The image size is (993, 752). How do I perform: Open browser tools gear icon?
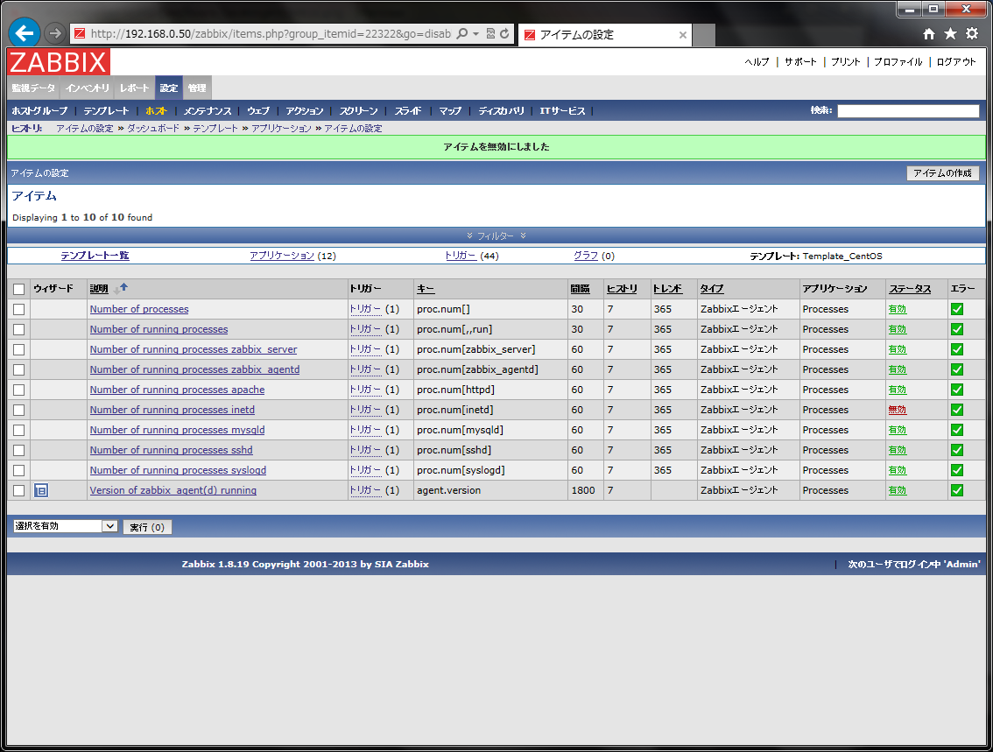[x=972, y=33]
